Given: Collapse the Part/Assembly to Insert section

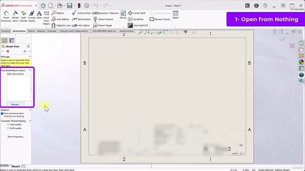Looking at the screenshot, I should click(x=30, y=70).
